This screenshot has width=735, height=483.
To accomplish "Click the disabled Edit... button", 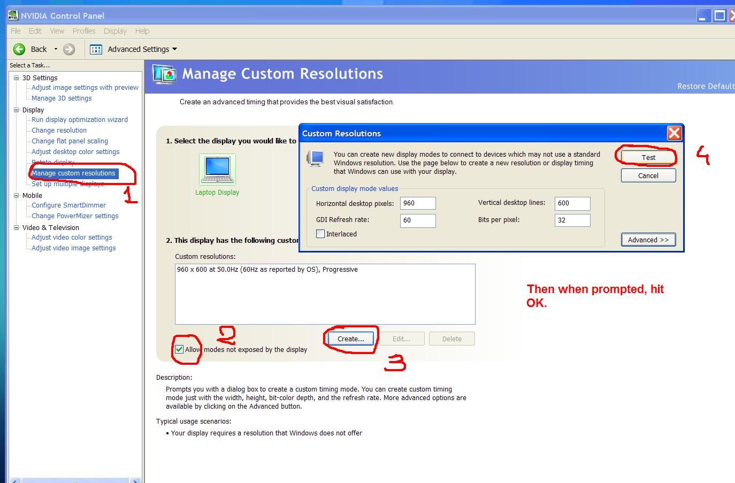I will coord(401,339).
